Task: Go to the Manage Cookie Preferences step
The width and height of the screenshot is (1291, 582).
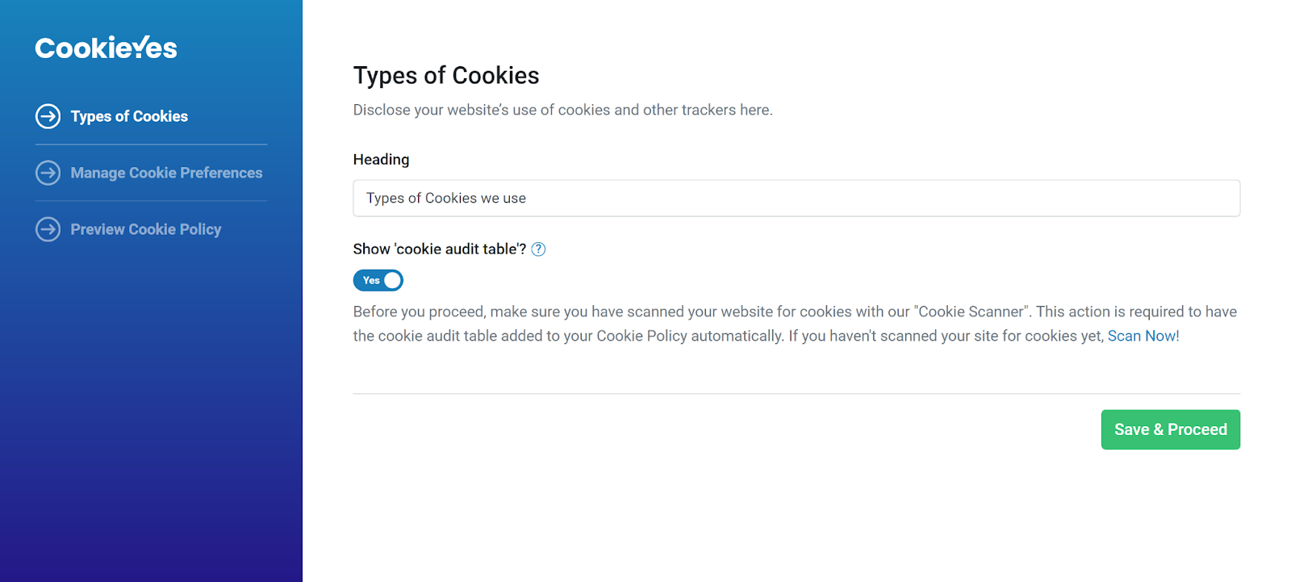Action: 166,173
